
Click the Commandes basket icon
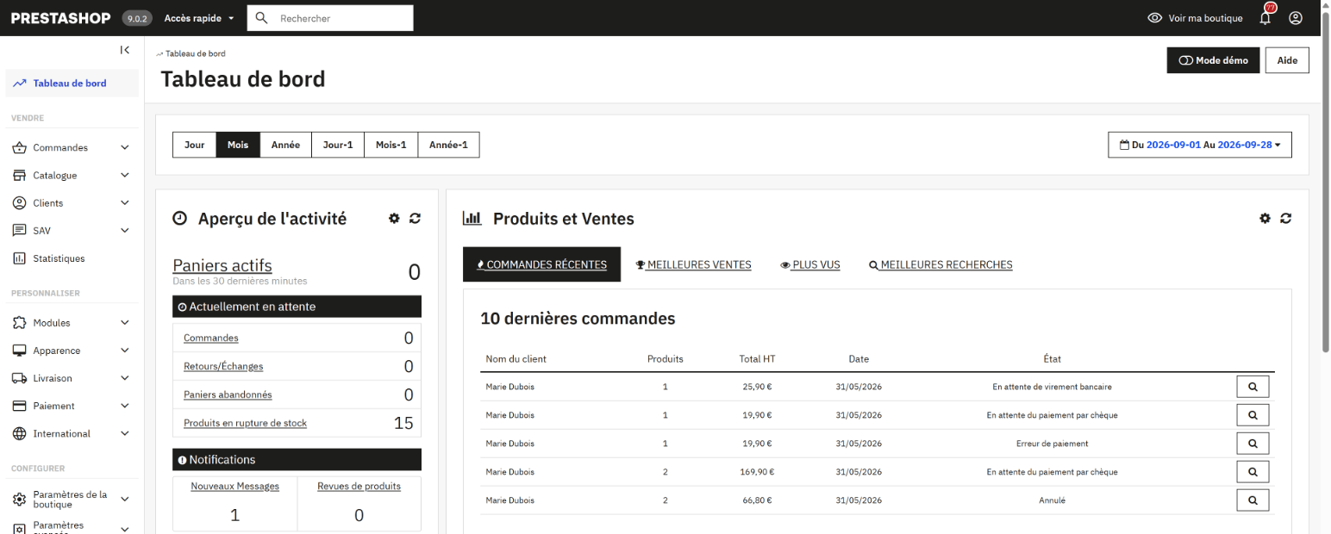click(x=19, y=148)
